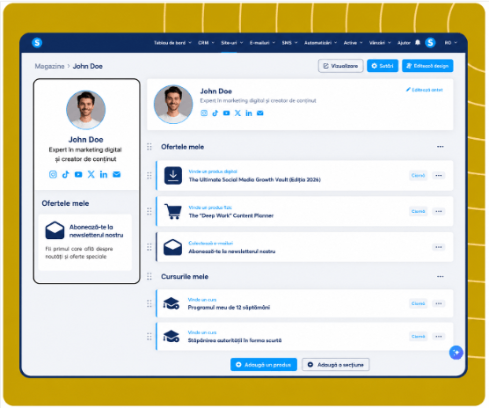This screenshot has width=489, height=408.
Task: Click graduation cap of Stăpânirea autorității course
Action: 172,336
